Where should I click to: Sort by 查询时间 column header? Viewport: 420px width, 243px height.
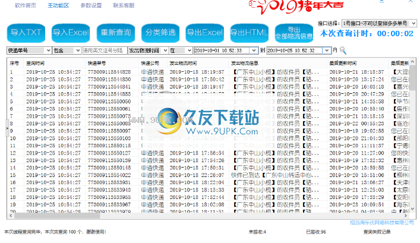(36, 63)
